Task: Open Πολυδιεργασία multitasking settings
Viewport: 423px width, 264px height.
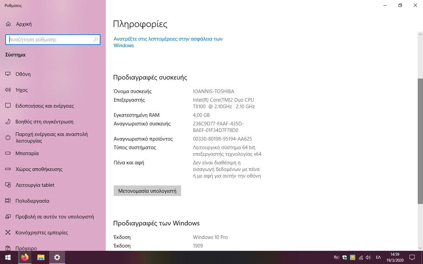Action: 32,201
